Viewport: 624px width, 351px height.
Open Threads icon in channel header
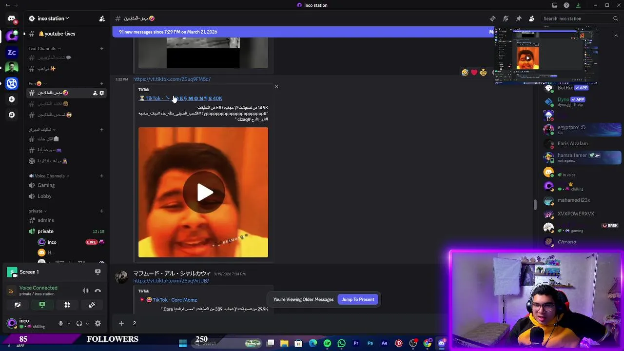point(492,19)
